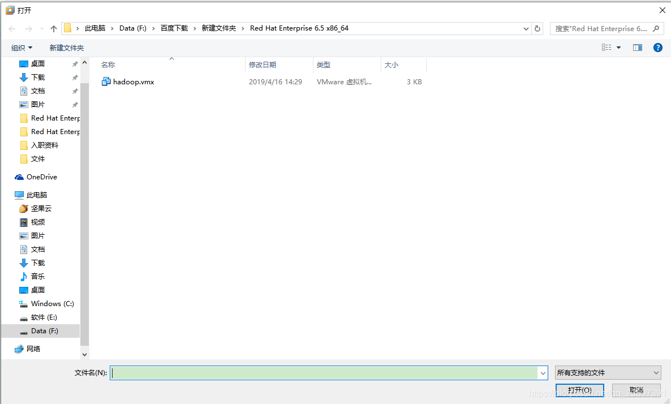This screenshot has width=671, height=404.
Task: Click the folder icon in the address bar
Action: pyautogui.click(x=68, y=28)
